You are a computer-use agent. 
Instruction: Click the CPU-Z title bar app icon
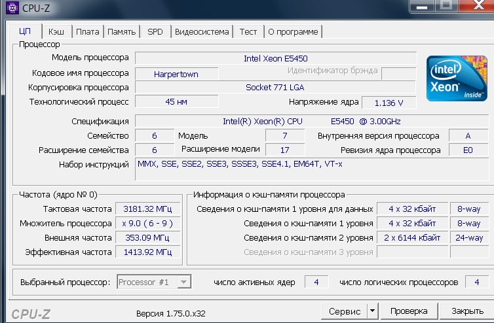[x=9, y=7]
